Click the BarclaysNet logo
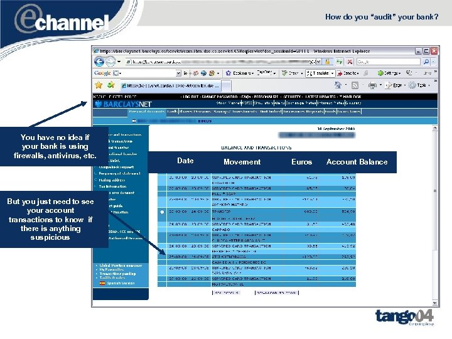452x339 pixels. point(123,104)
